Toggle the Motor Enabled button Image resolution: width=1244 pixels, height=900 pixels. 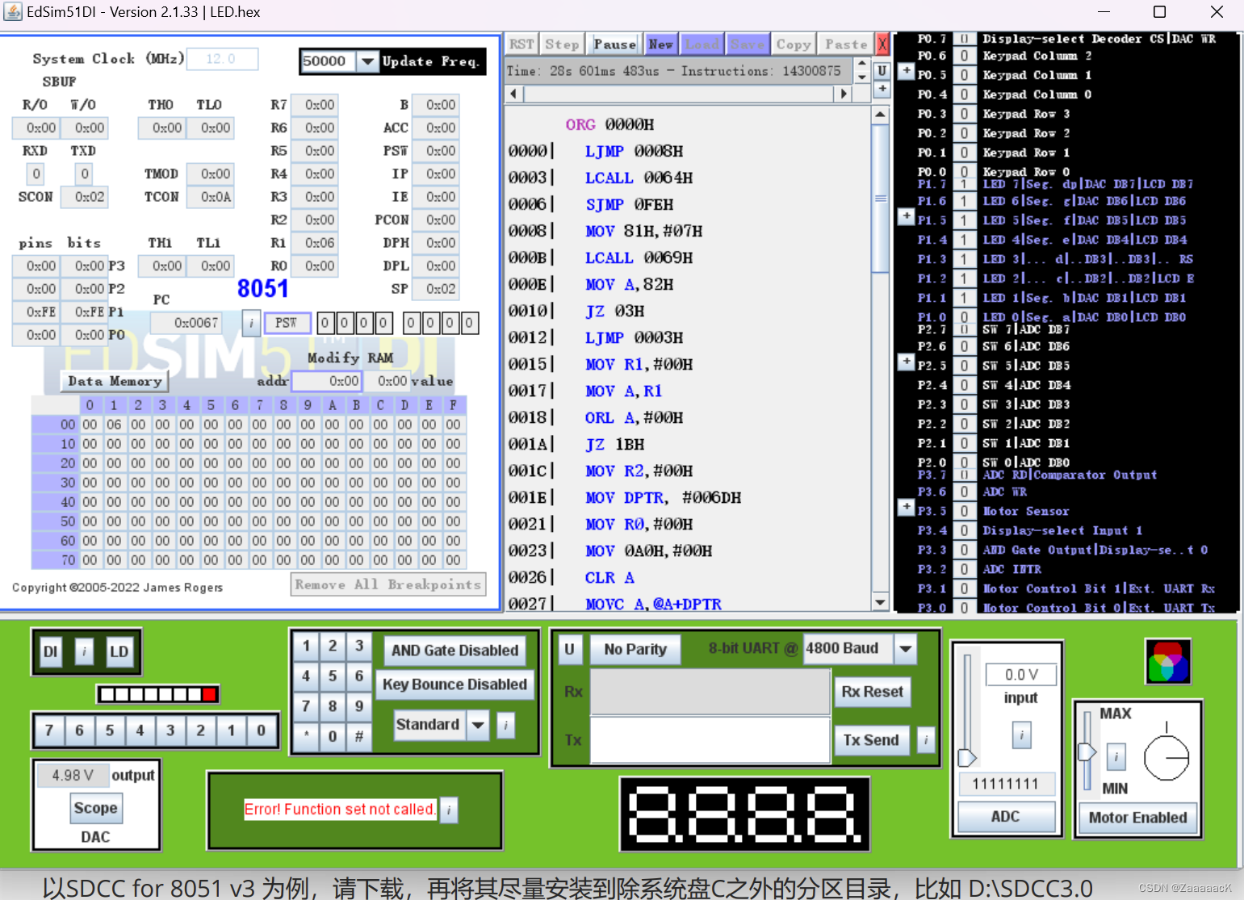(x=1137, y=818)
